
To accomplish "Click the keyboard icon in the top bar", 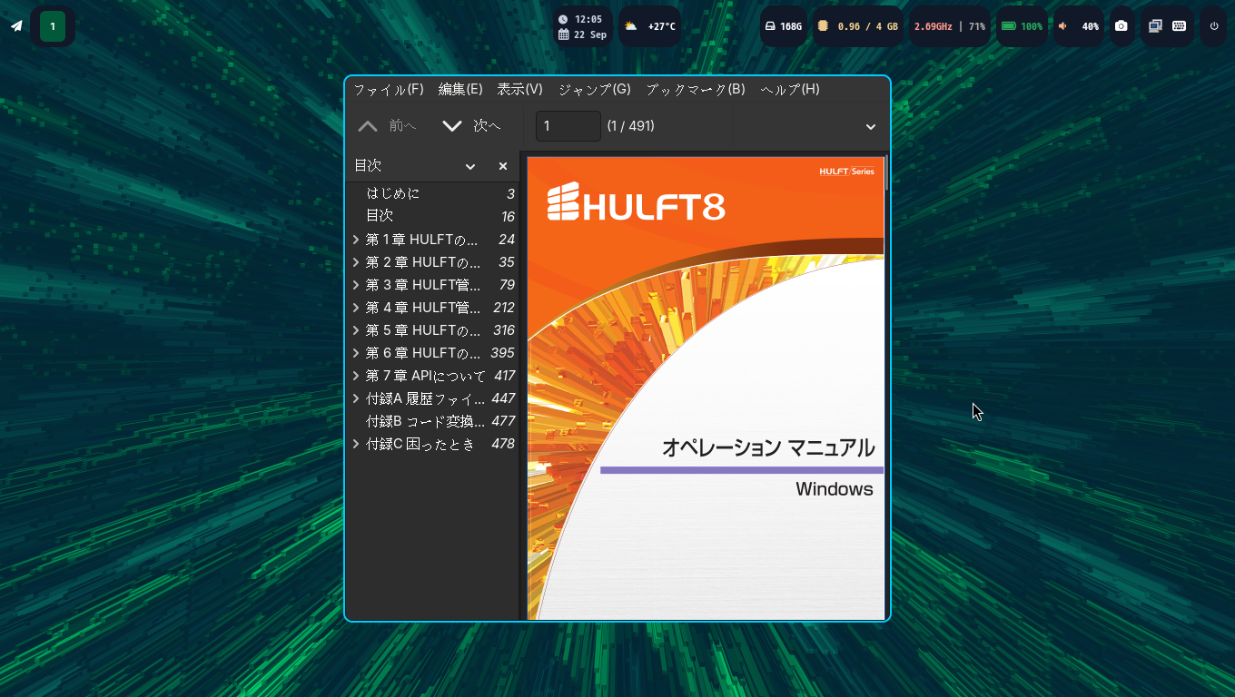I will tap(1179, 26).
